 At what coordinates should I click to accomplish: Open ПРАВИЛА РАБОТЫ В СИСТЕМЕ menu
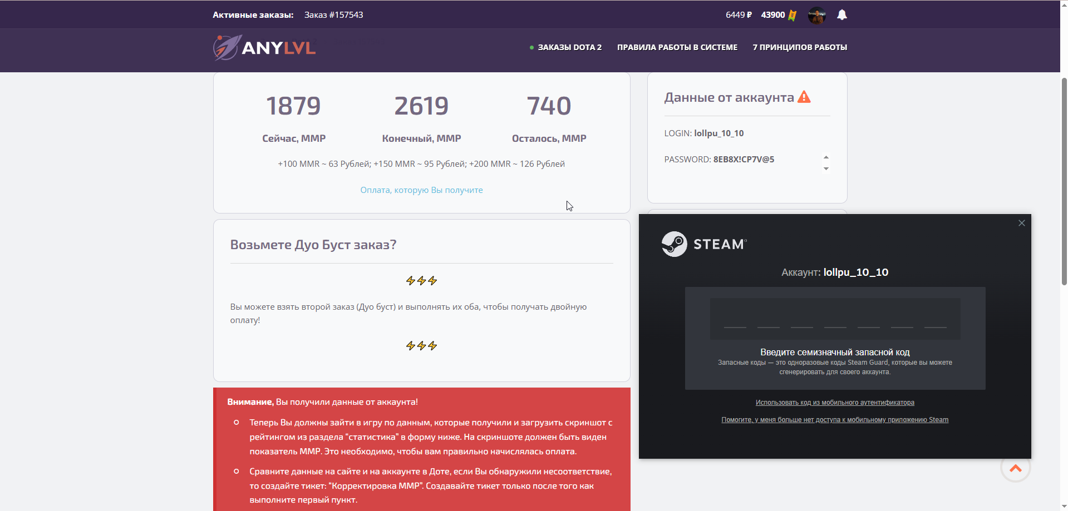coord(677,47)
